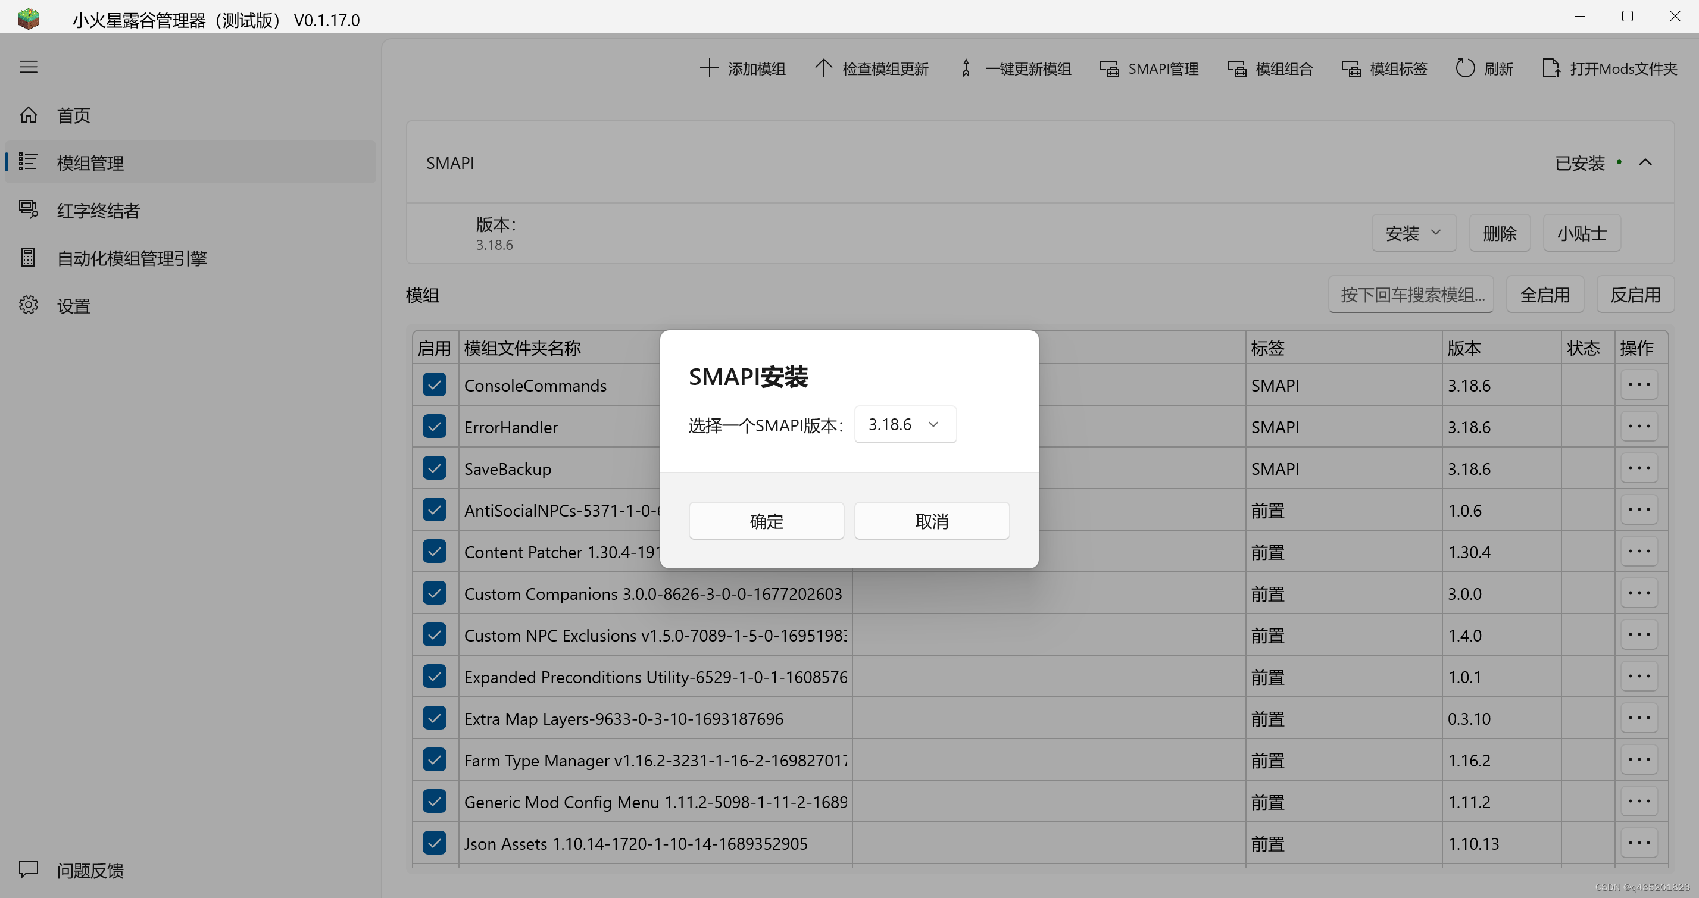Viewport: 1699px width, 898px height.
Task: Open actions menu for Content Patcher row
Action: point(1639,551)
